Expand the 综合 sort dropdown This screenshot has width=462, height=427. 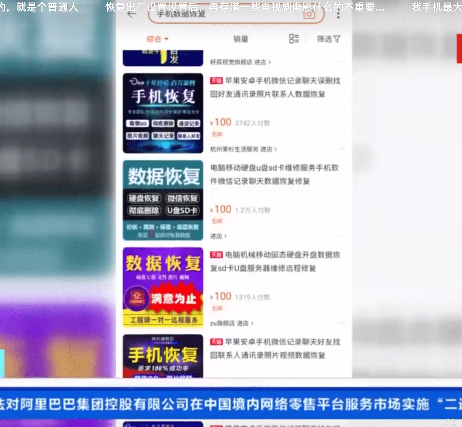(157, 39)
